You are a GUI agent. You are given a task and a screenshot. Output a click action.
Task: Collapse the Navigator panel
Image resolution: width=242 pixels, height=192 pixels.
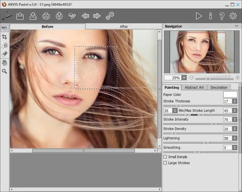tap(236, 26)
